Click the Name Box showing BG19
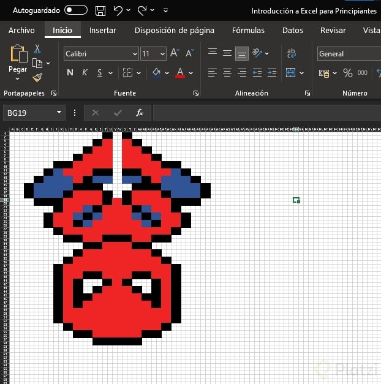381x384 pixels. (29, 113)
